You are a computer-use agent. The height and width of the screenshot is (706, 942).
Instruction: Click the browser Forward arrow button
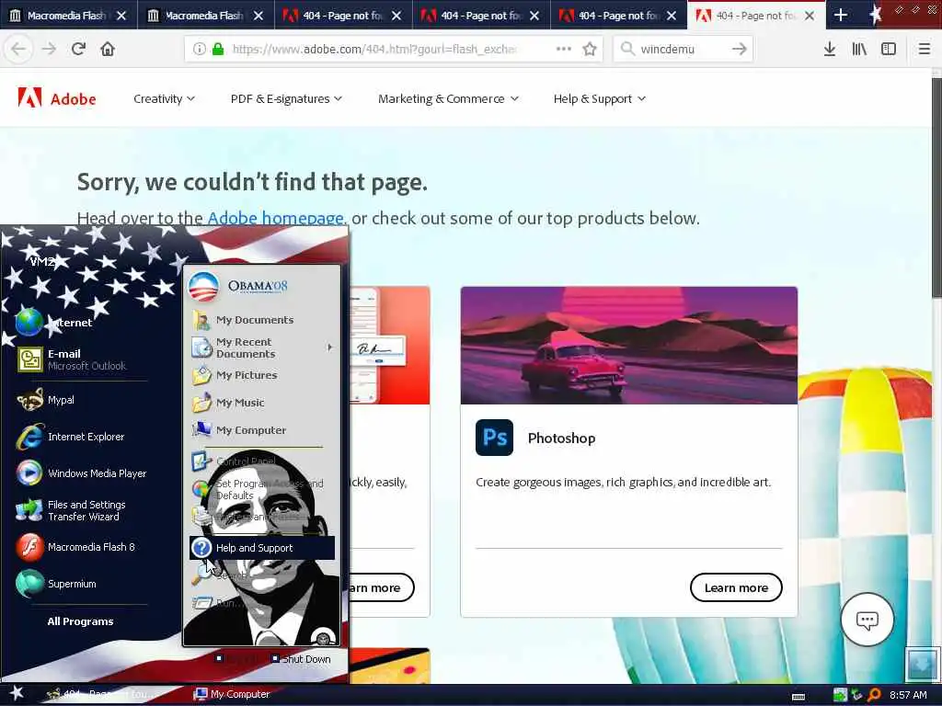coord(50,49)
